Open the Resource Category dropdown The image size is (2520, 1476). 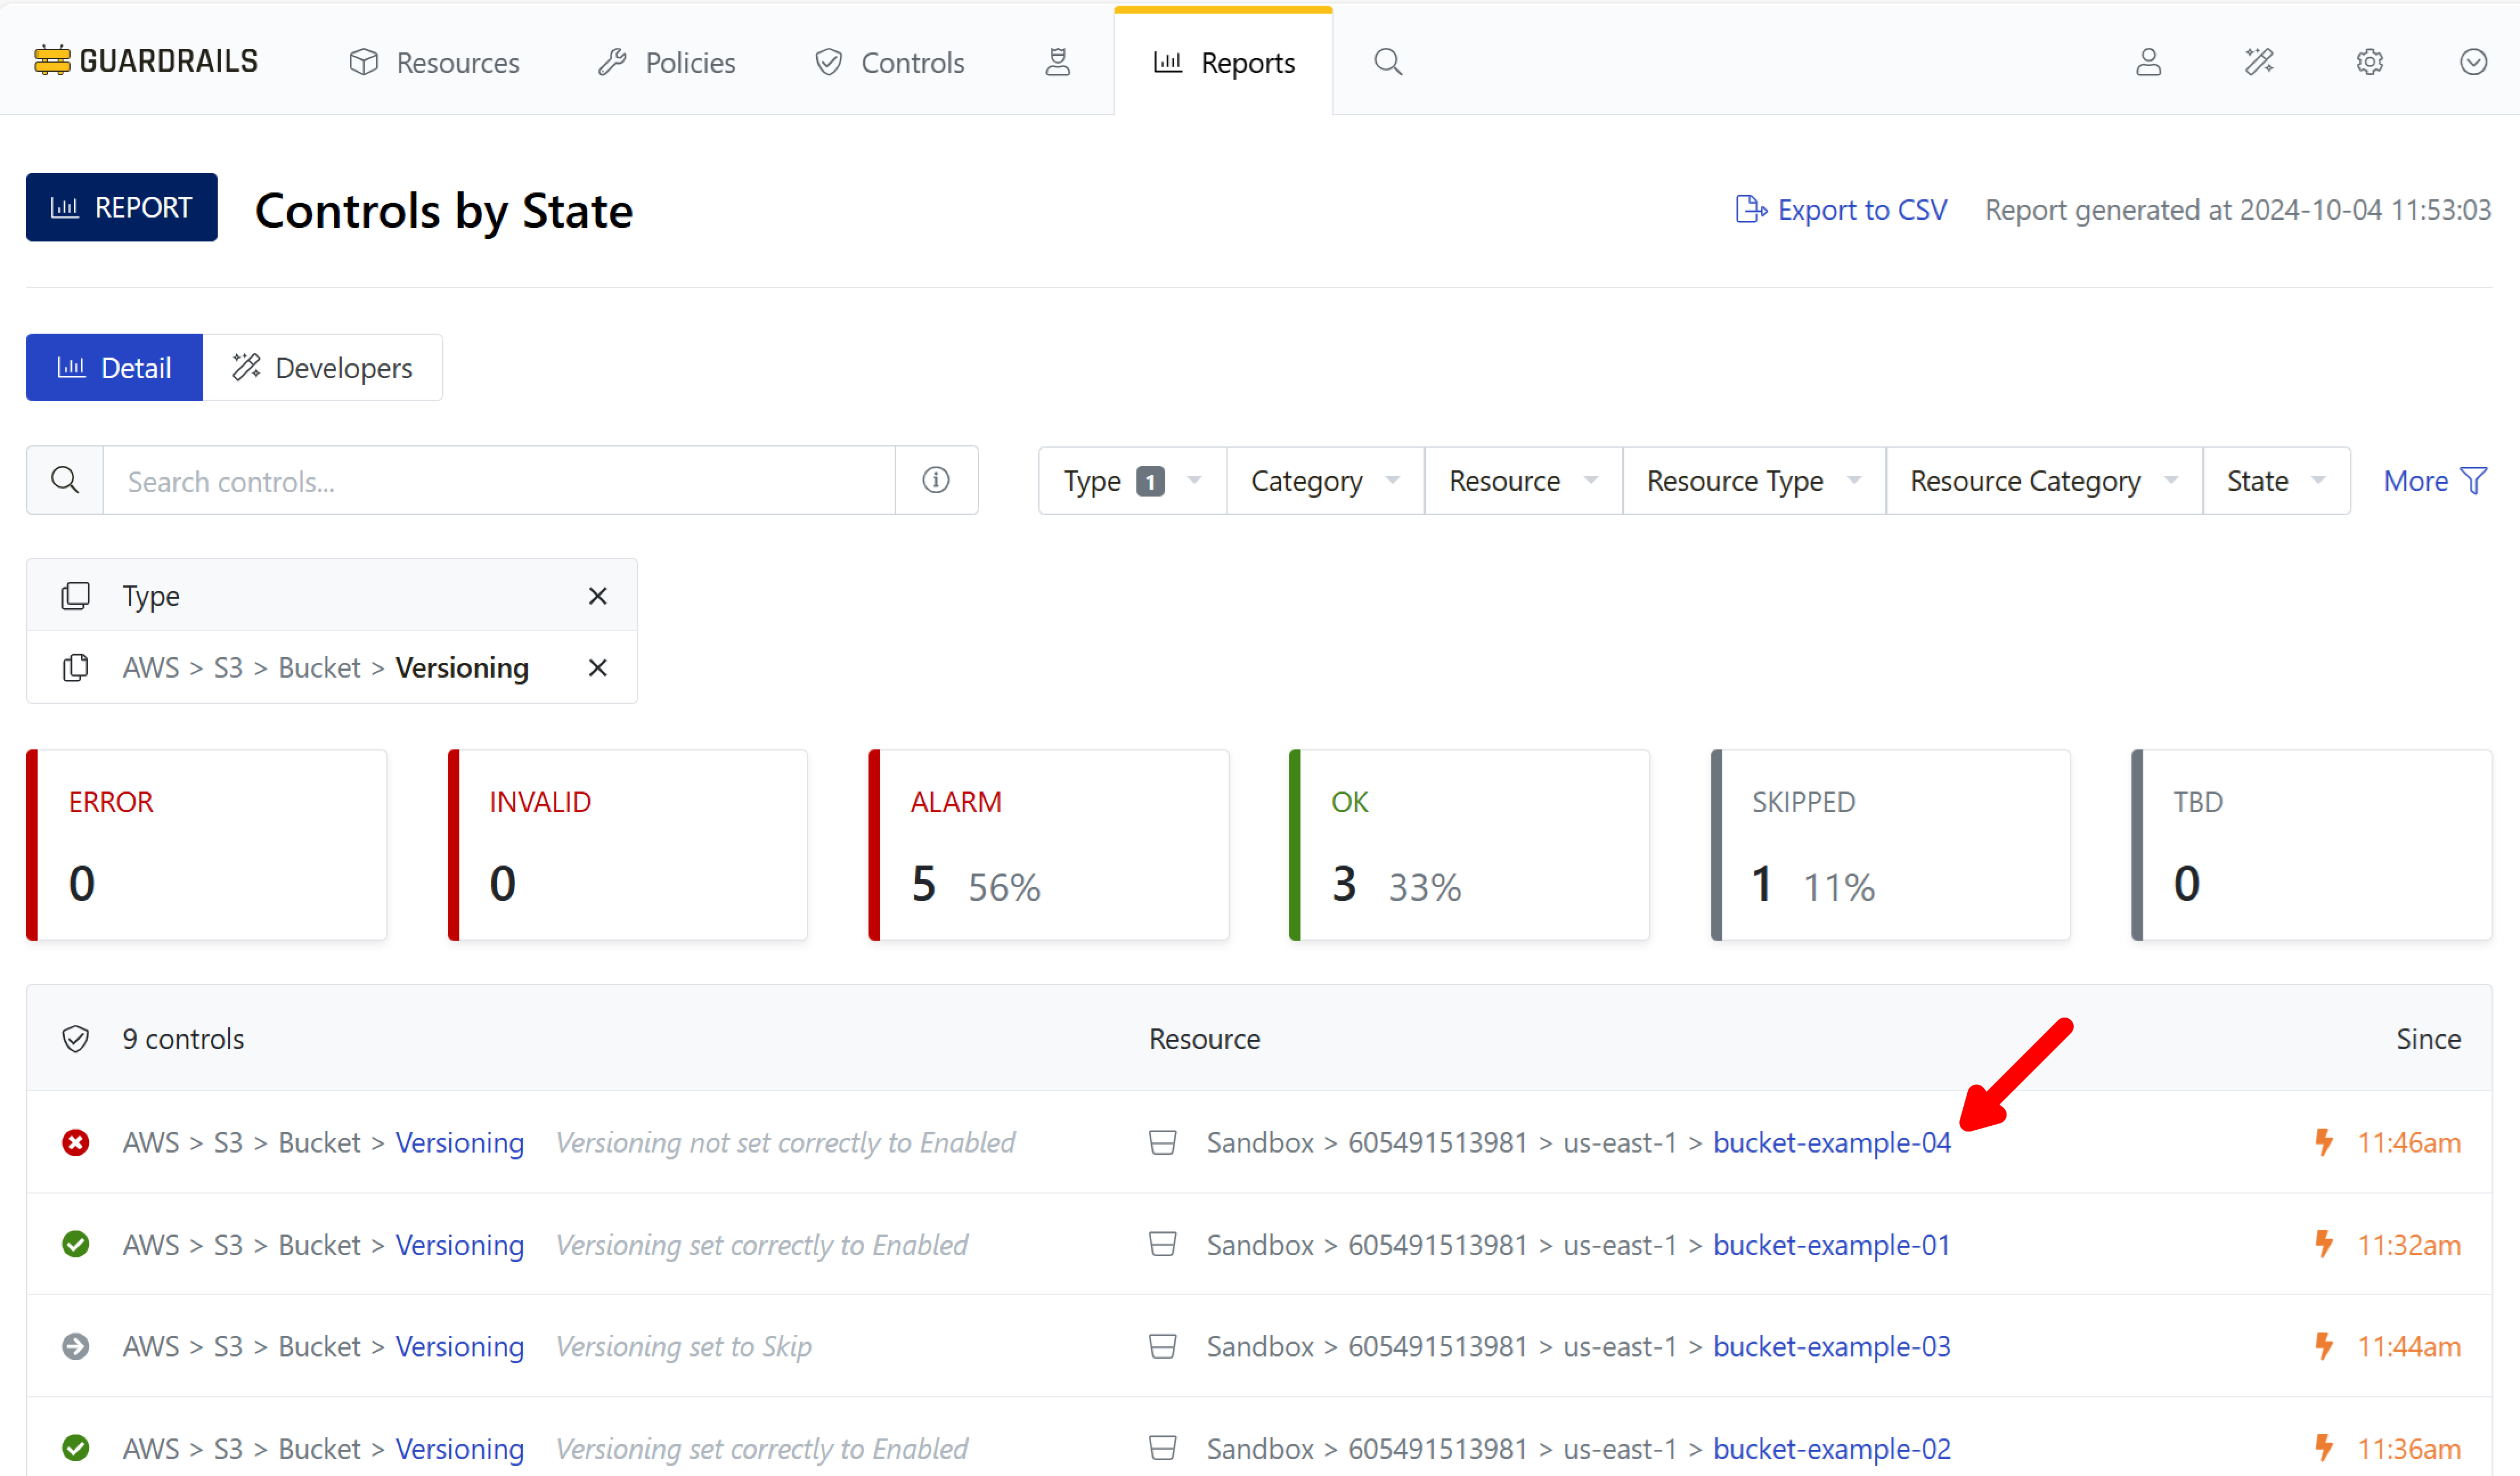click(2042, 481)
